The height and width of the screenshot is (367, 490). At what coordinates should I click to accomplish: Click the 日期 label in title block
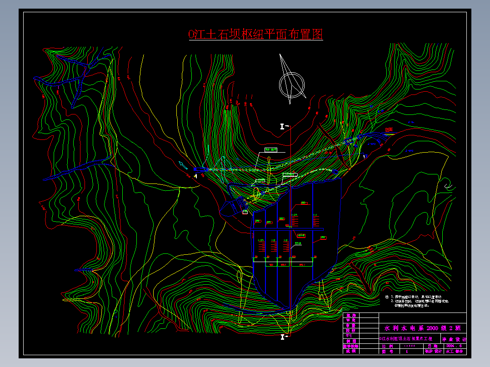tap(433, 346)
